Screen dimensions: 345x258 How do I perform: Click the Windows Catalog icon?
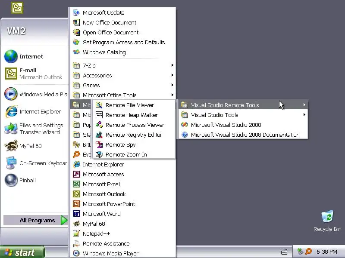76,52
